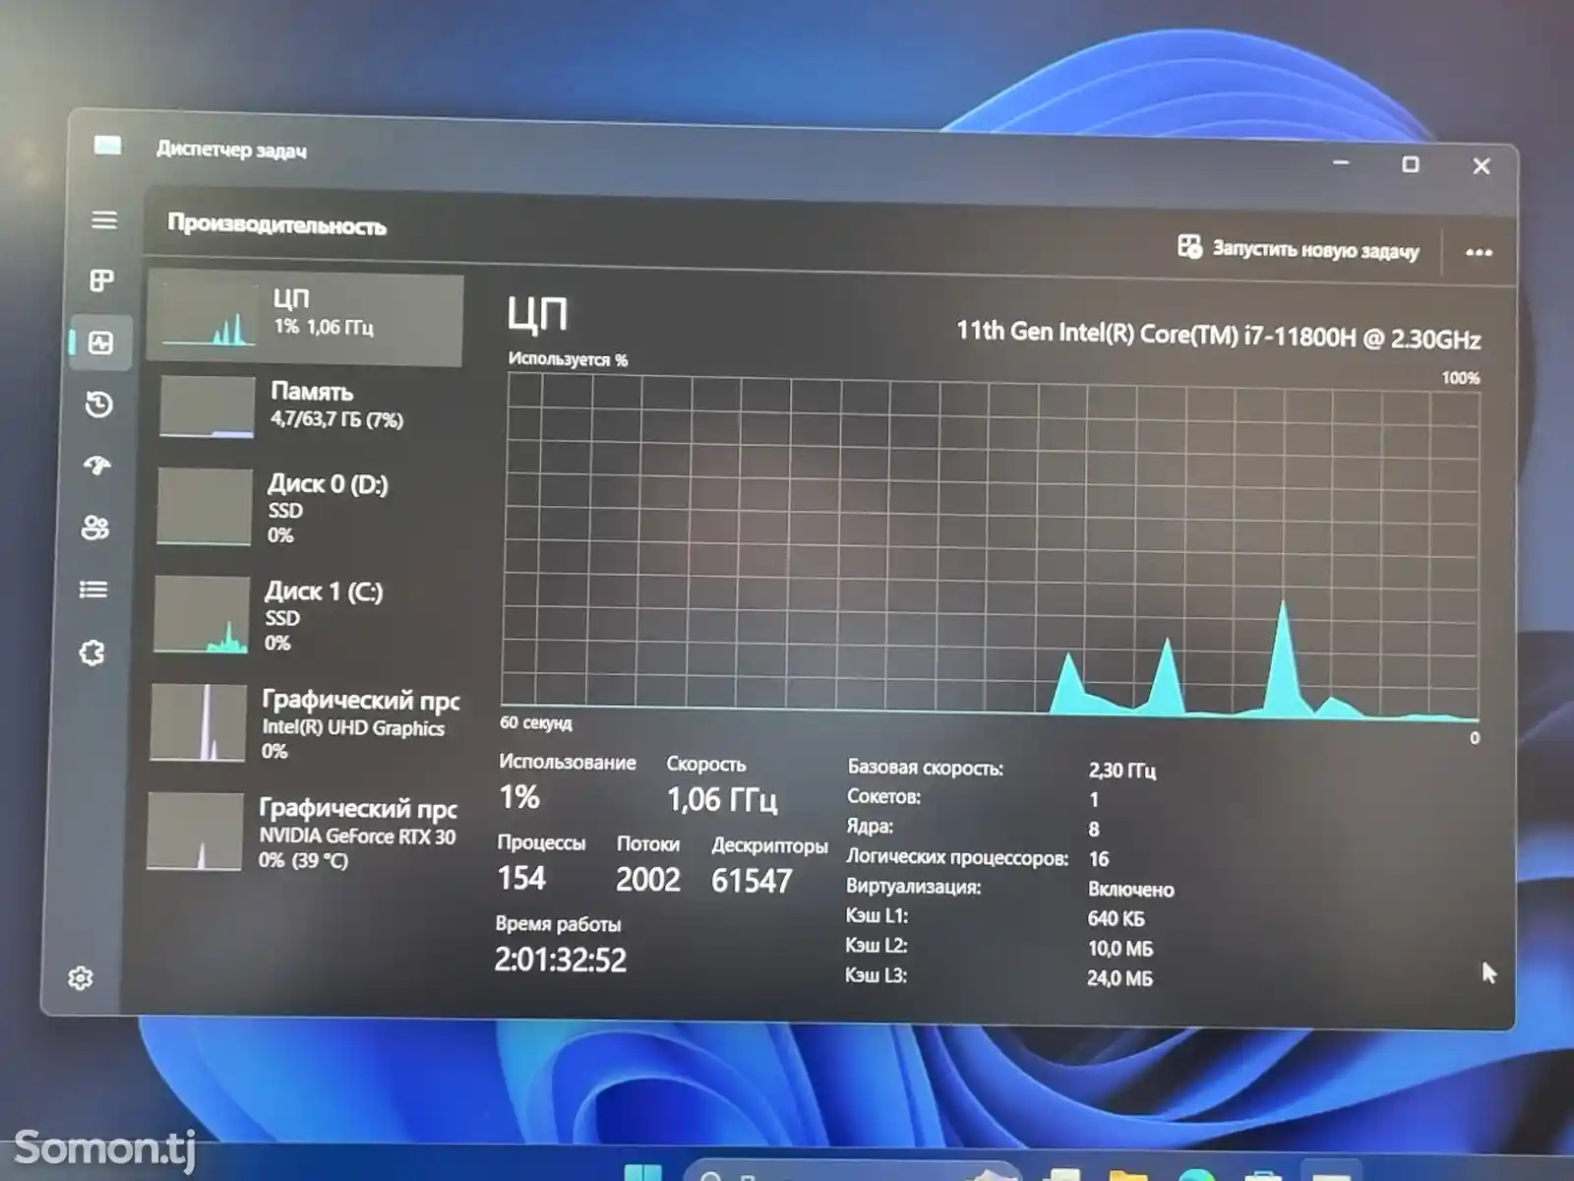Image resolution: width=1574 pixels, height=1181 pixels.
Task: Select the Intel(R) UHD Graphics GPU item
Action: point(303,724)
